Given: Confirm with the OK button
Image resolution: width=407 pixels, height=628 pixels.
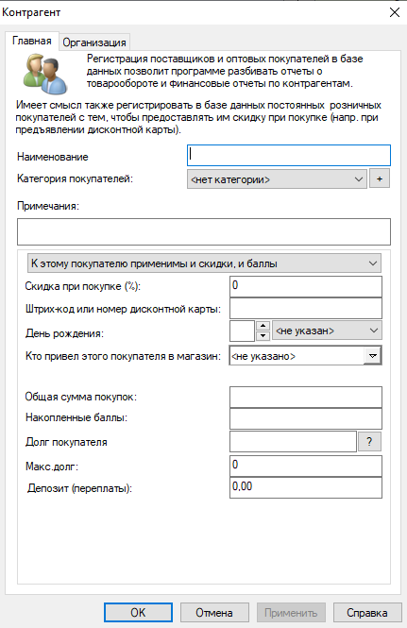Looking at the screenshot, I should 138,612.
